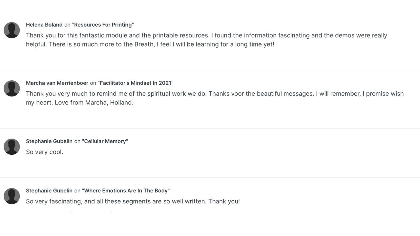The width and height of the screenshot is (420, 236).
Task: Open Marcha van Merrienboer's name link
Action: [x=57, y=83]
